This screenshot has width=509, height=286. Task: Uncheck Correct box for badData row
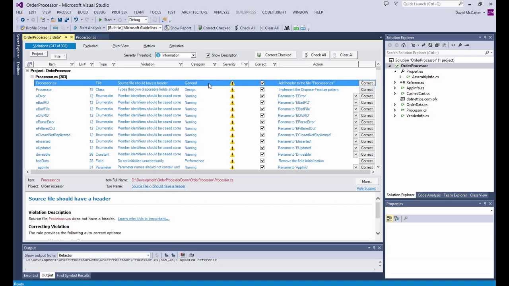click(x=262, y=161)
